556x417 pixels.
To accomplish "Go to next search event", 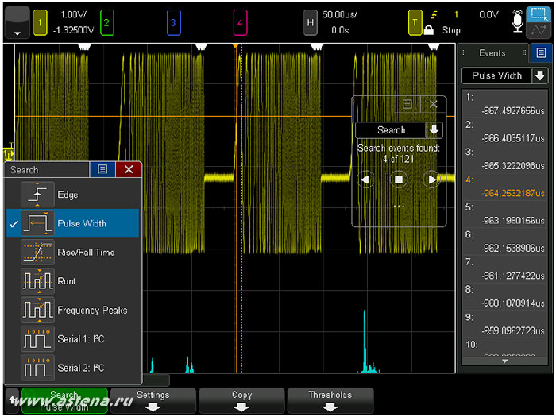I will pyautogui.click(x=431, y=180).
